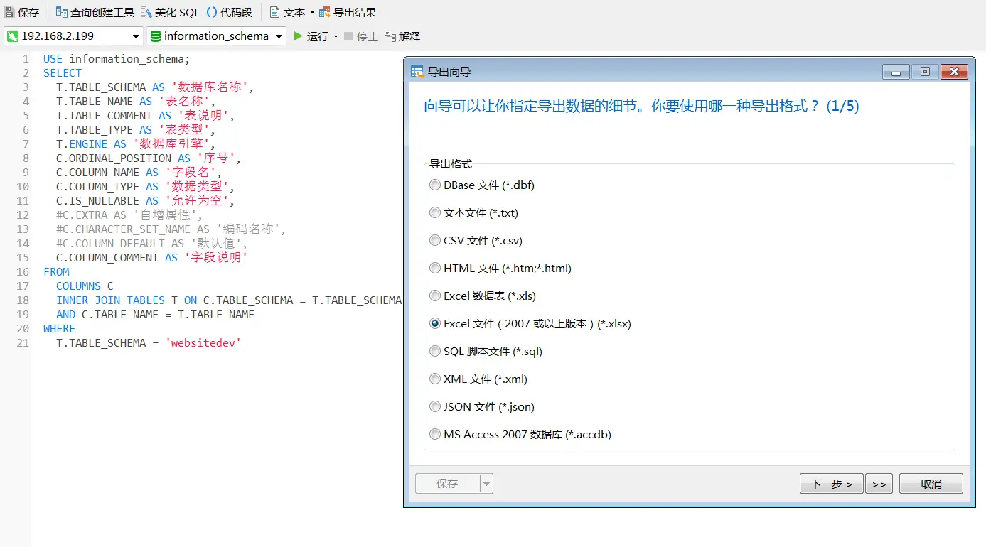Open the 保存 profile dropdown arrow in wizard
This screenshot has height=547, width=986.
pyautogui.click(x=486, y=484)
